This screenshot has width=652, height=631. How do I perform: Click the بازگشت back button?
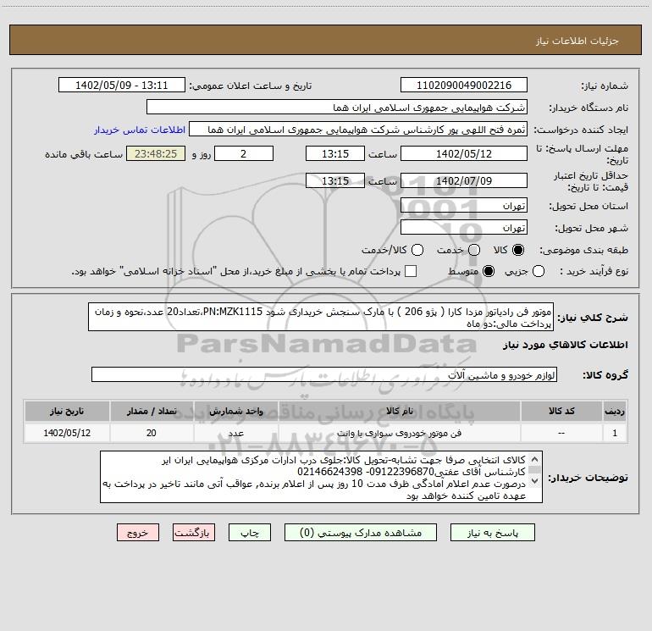[x=194, y=533]
